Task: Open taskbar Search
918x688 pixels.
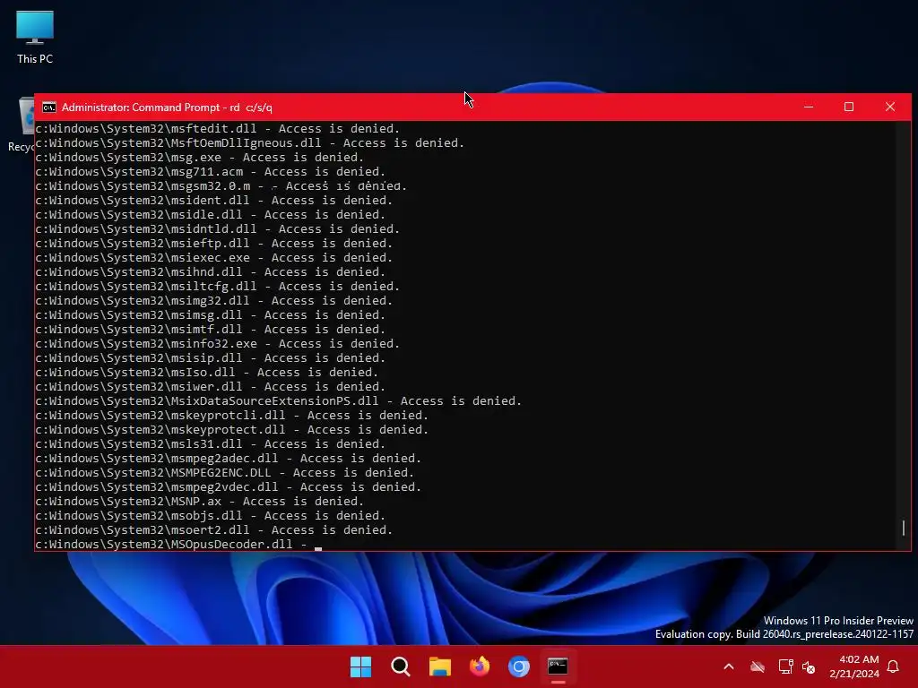Action: point(401,666)
